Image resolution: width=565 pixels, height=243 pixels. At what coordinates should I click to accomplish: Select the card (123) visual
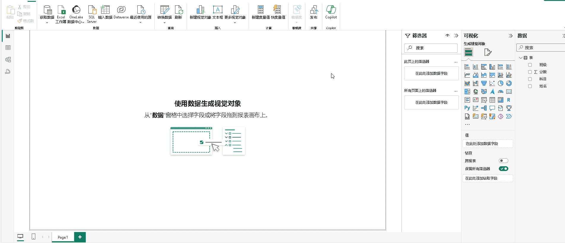pos(509,92)
